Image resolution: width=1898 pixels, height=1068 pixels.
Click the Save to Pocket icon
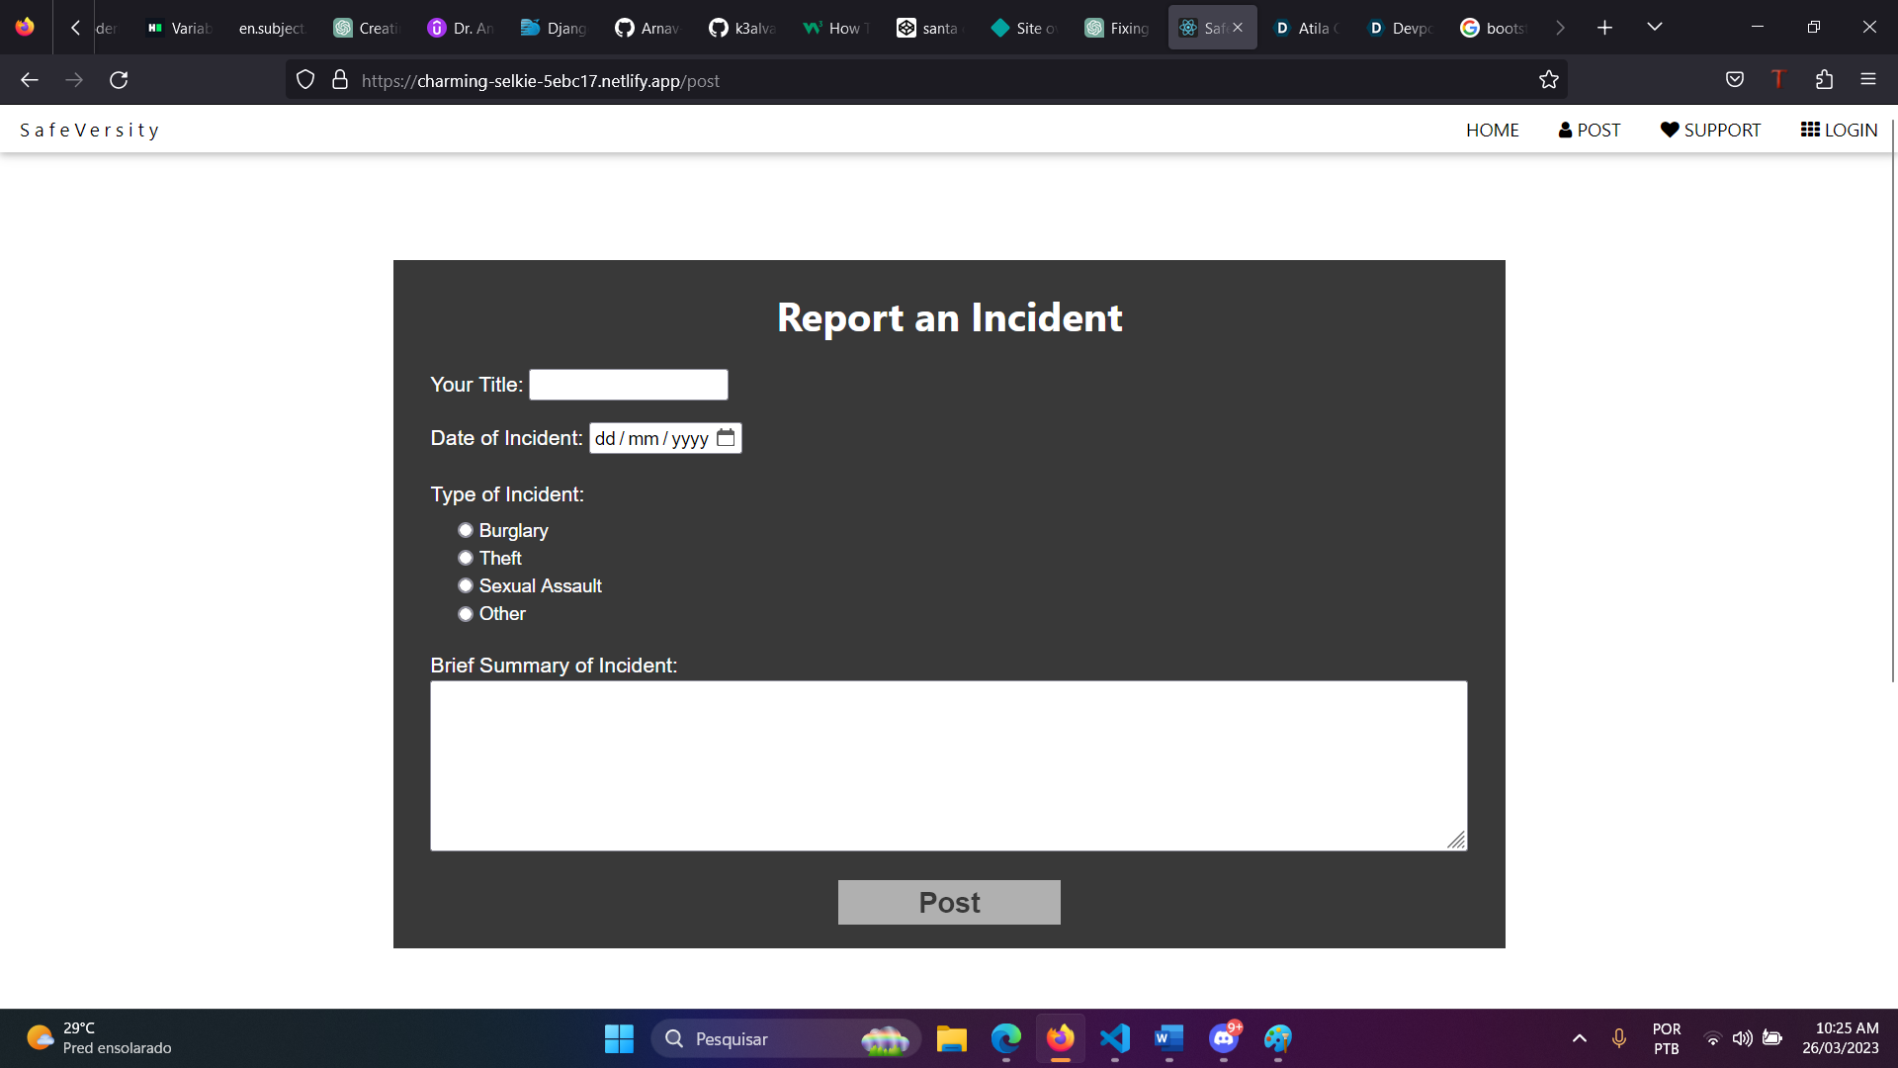(1734, 80)
